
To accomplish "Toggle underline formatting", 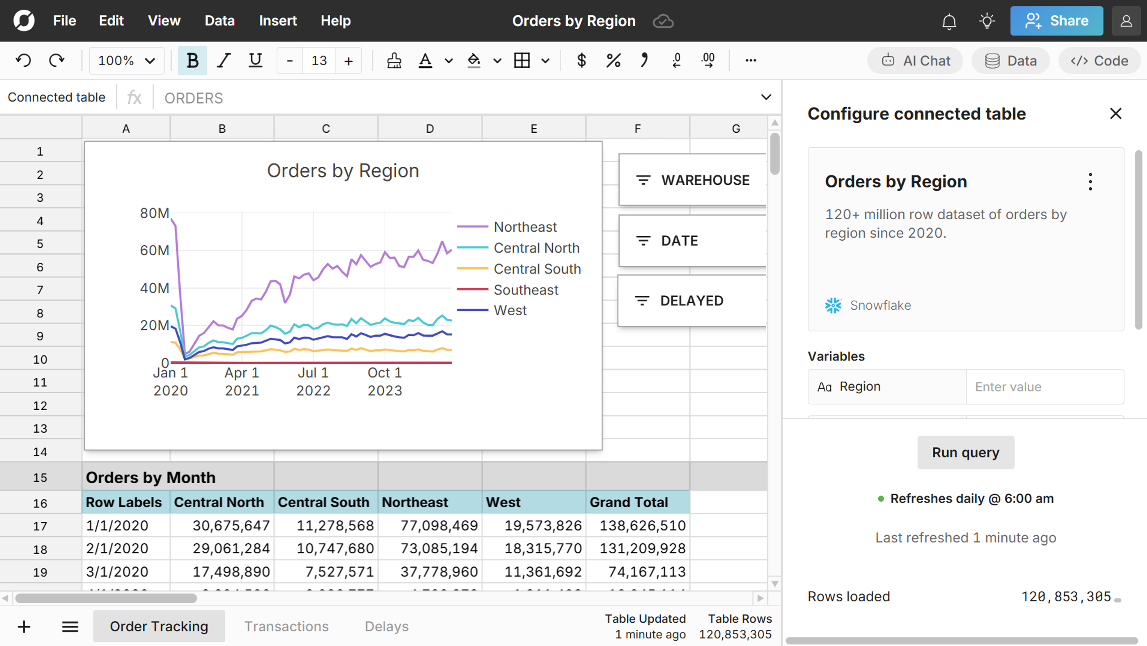I will (x=255, y=61).
